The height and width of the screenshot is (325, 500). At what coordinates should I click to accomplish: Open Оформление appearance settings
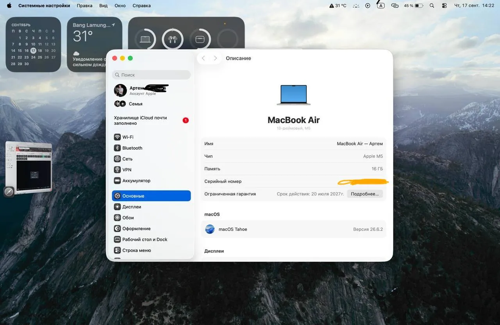pos(152,229)
